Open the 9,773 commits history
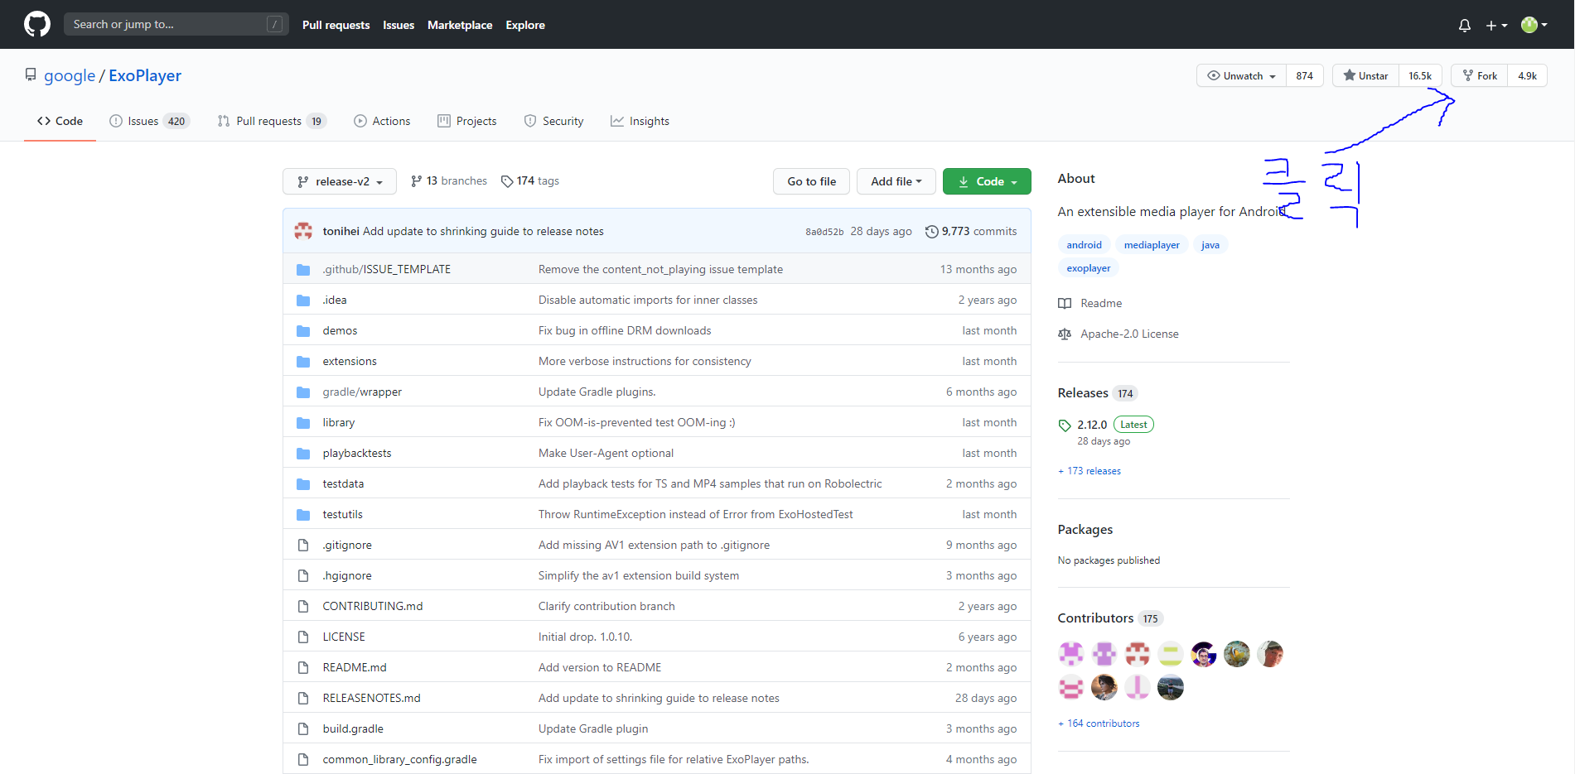The image size is (1575, 774). pyautogui.click(x=971, y=232)
